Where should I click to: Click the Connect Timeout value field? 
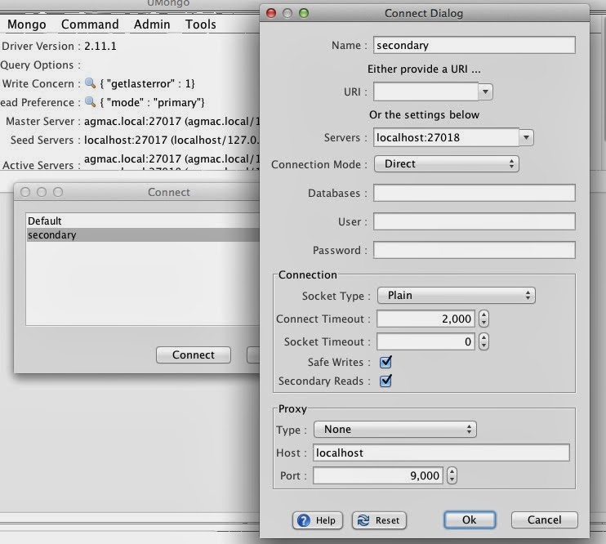(426, 319)
